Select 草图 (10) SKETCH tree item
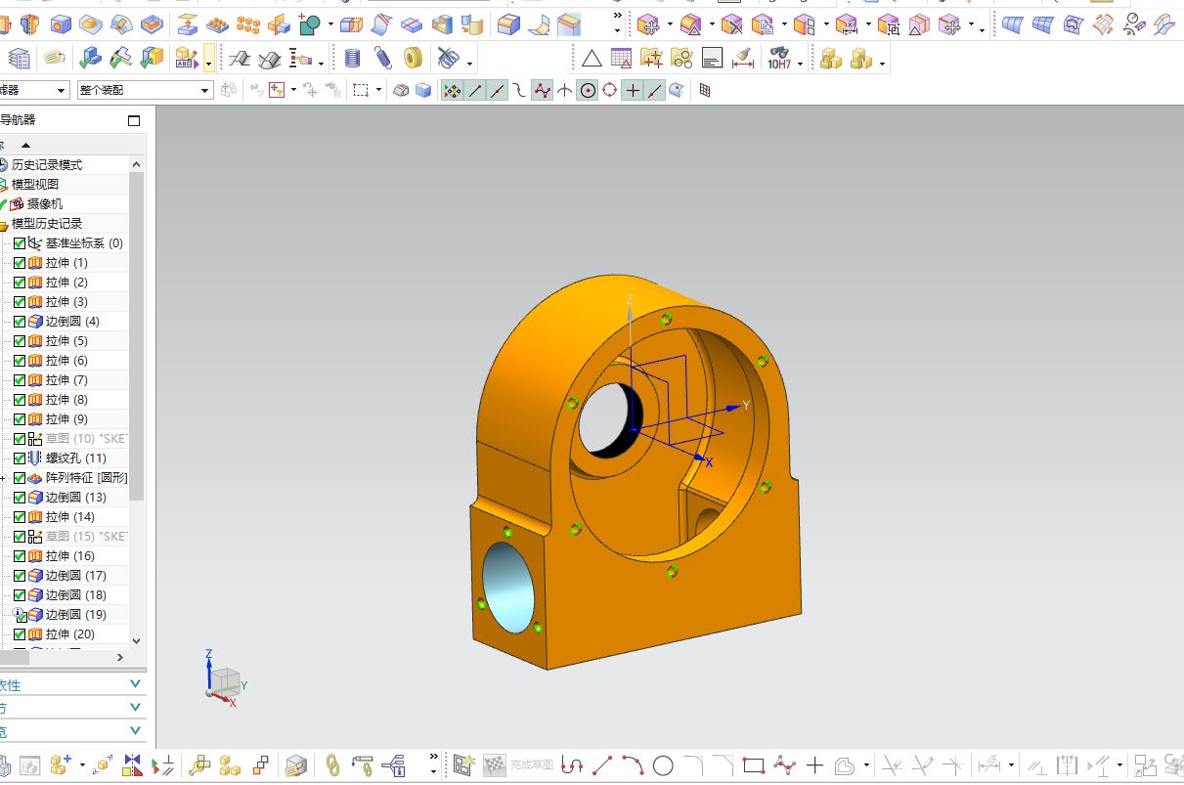The image size is (1184, 785). (86, 439)
